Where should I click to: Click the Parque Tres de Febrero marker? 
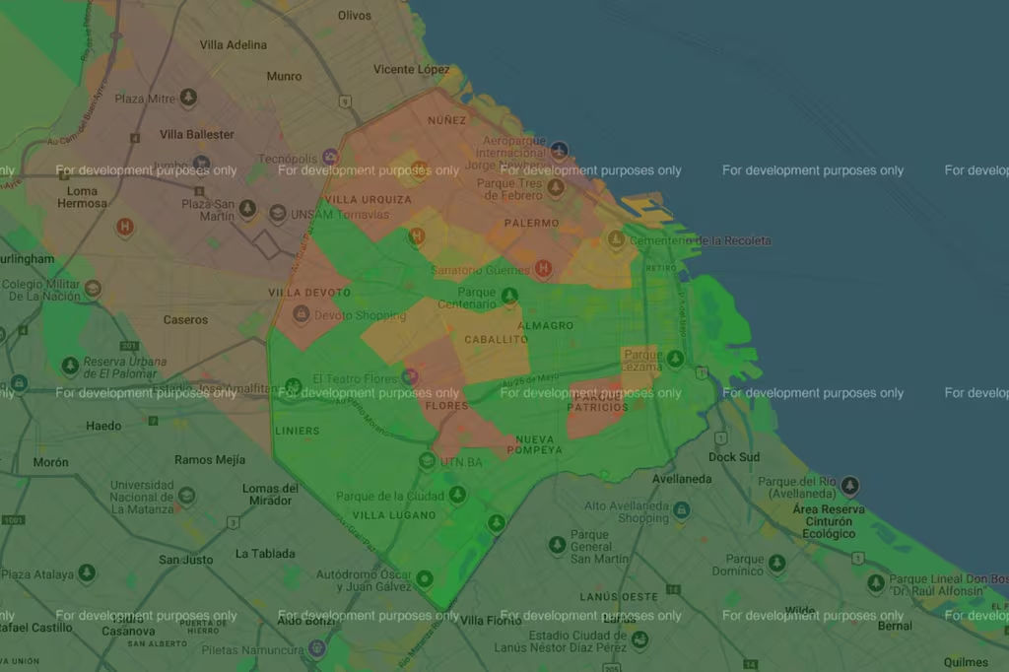556,187
